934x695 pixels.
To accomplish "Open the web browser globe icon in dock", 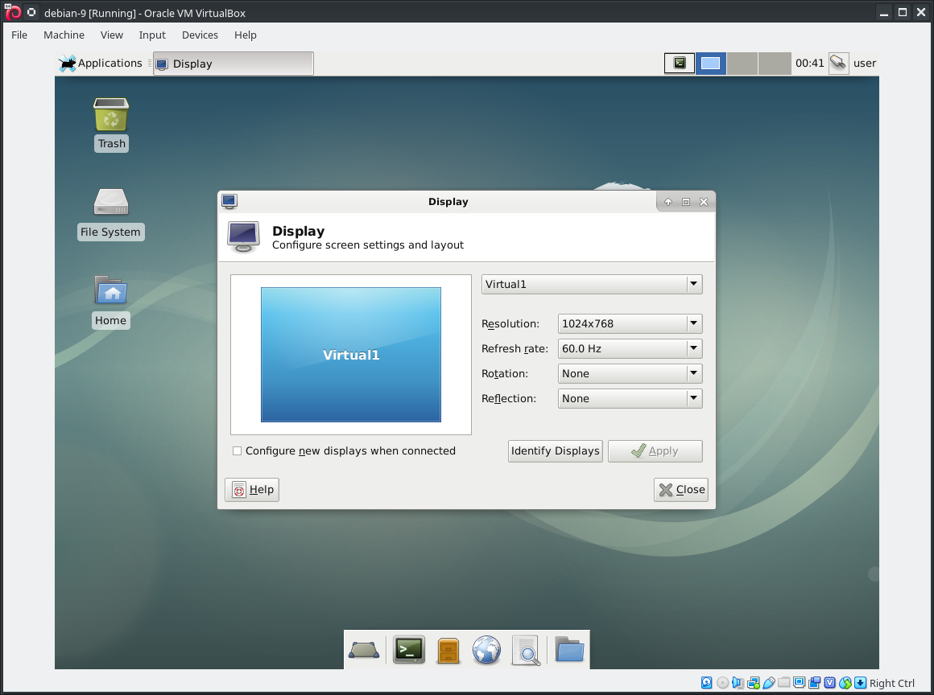I will [x=486, y=649].
